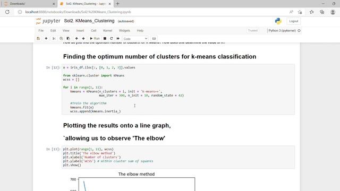
Task: Copy selected cells icon
Action: click(61, 39)
